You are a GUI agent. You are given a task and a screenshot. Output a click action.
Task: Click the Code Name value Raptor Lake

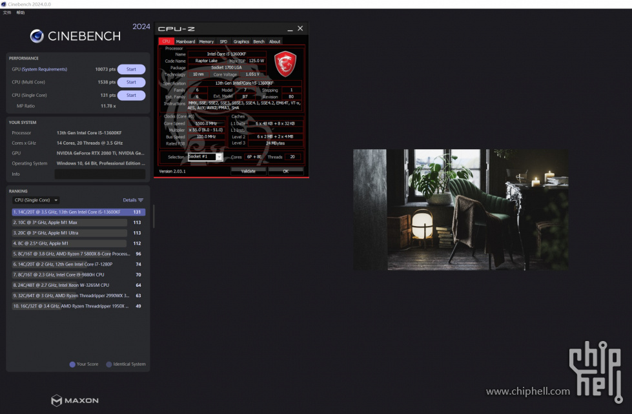(x=207, y=61)
